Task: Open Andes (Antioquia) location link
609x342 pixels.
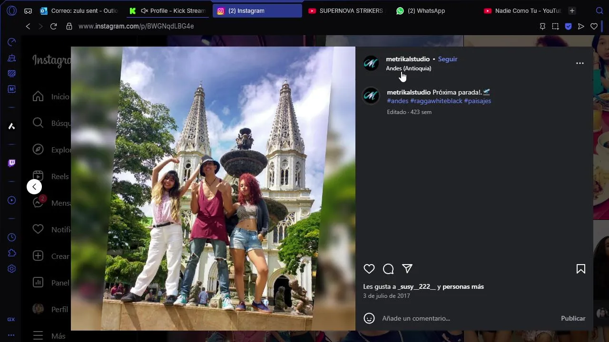Action: coord(409,68)
